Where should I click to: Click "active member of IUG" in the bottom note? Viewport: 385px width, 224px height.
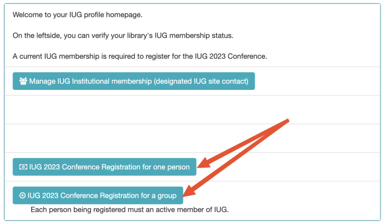click(200, 209)
